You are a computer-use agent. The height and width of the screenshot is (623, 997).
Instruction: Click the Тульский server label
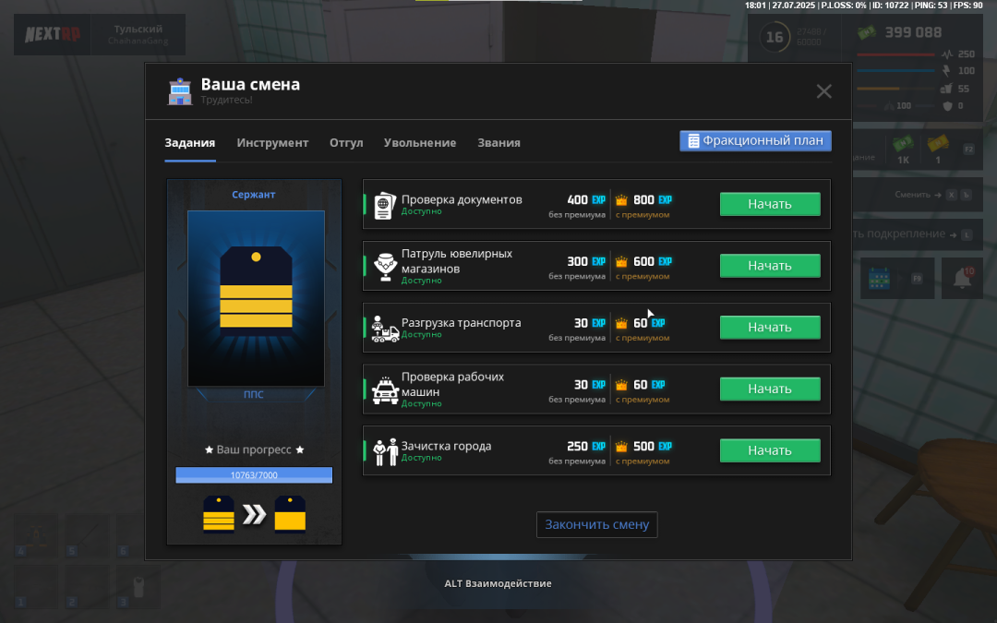[x=138, y=30]
